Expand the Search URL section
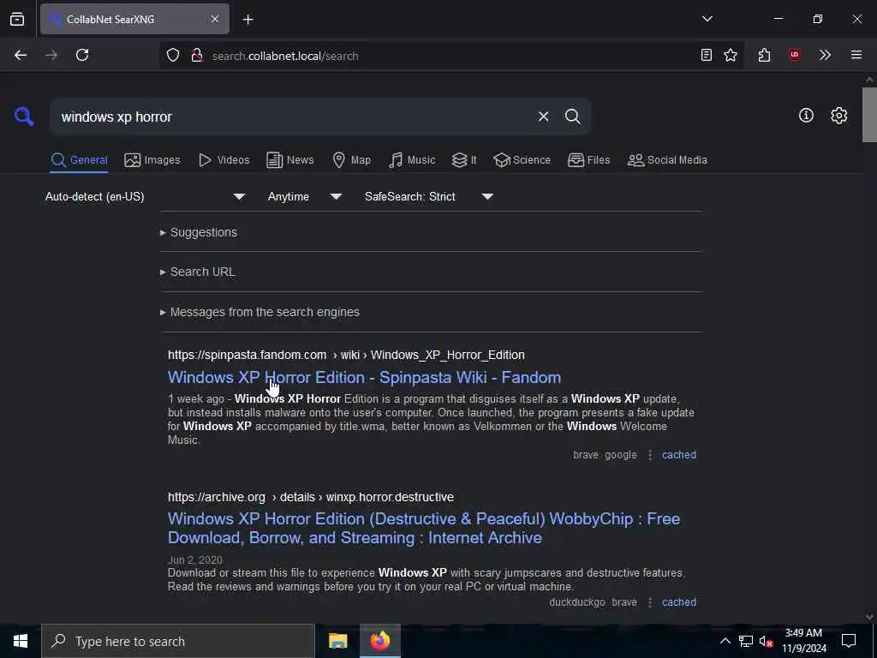 click(x=198, y=272)
